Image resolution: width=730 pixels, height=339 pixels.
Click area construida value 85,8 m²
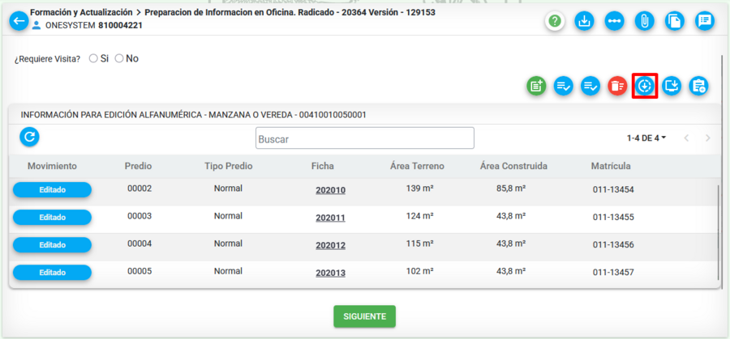(x=511, y=189)
